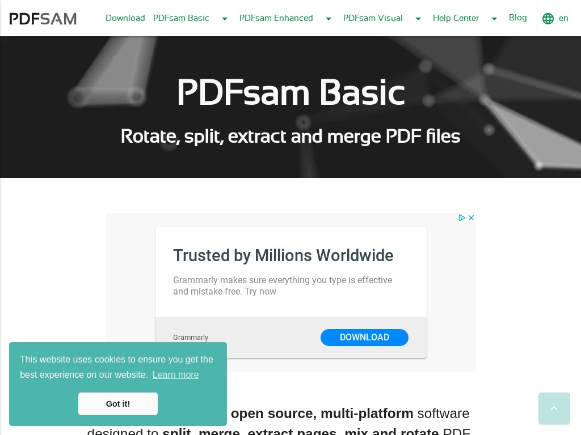Image resolution: width=581 pixels, height=435 pixels.
Task: Expand the PDFsam Enhanced dropdown arrow
Action: click(329, 19)
